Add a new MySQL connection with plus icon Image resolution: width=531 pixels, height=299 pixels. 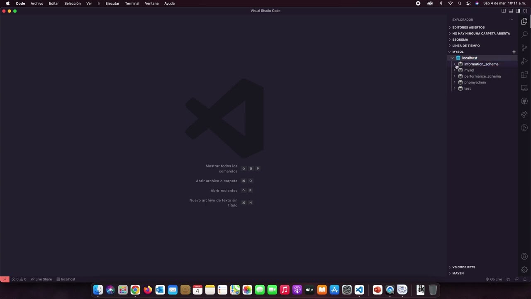pos(514,52)
